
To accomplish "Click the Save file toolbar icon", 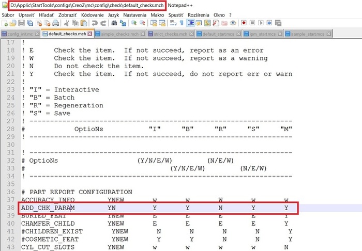I will [21, 23].
